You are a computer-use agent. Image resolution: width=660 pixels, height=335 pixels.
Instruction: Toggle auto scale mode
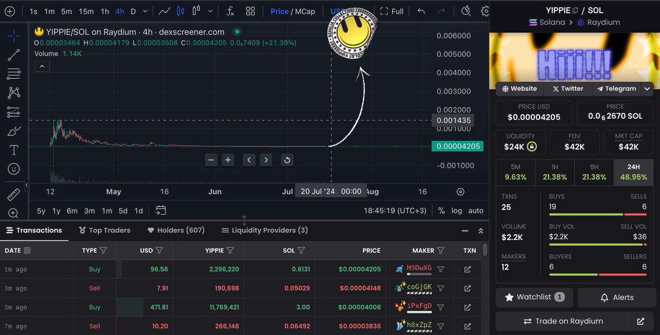(x=476, y=210)
